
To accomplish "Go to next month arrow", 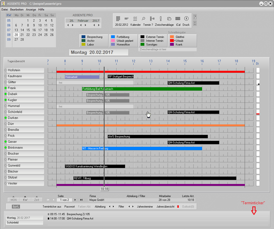I will (86, 25).
